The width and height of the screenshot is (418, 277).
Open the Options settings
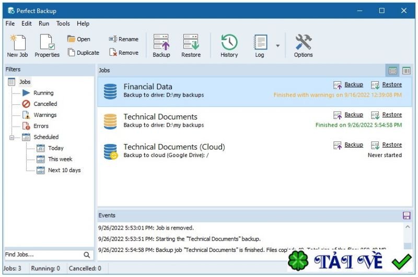click(x=304, y=46)
